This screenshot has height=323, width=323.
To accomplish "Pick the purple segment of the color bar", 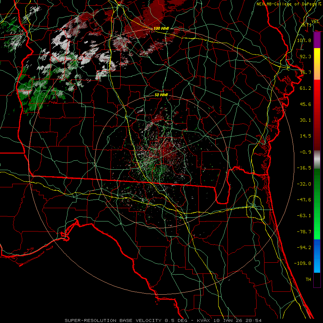I will pyautogui.click(x=317, y=40).
